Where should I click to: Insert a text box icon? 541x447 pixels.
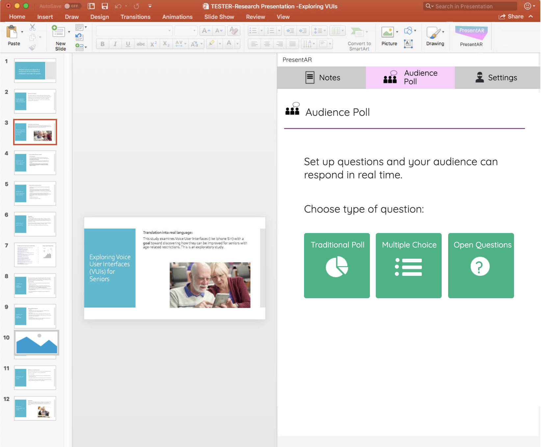[408, 44]
